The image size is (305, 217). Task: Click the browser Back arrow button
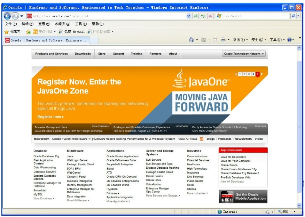(x=7, y=16)
